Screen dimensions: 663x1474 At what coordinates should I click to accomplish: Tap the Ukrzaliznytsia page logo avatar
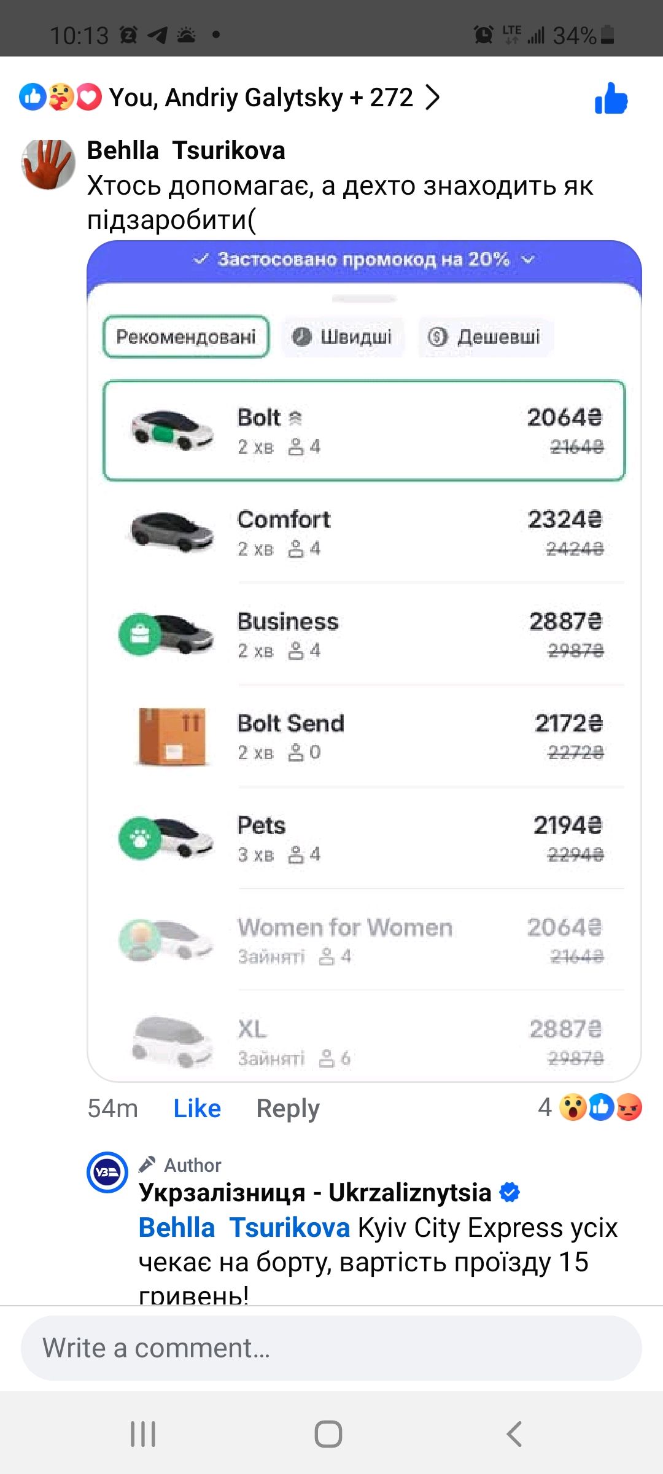[107, 1172]
